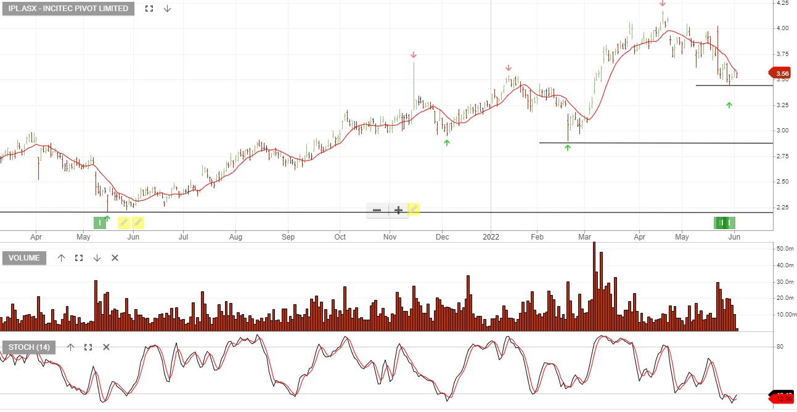Zoom out the chart with minus button

pos(377,210)
